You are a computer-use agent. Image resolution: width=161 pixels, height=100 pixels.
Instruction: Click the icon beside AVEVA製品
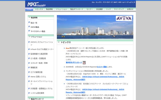pyautogui.click(x=29, y=26)
